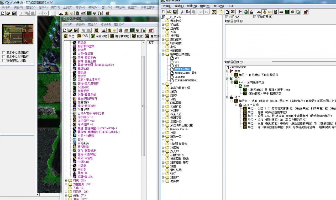Viewport: 336px width, 200px height.
Task: Click Object Manager cube icon in YD WorldEdit toolbar
Action: (x=94, y=13)
